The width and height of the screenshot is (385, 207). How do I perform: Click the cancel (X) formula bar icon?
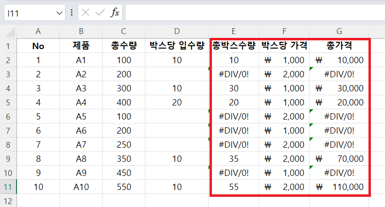click(x=86, y=12)
